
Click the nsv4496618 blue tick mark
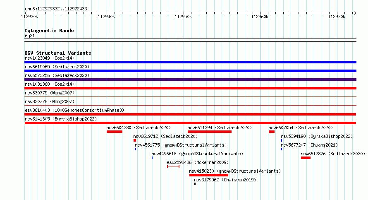[152, 158]
